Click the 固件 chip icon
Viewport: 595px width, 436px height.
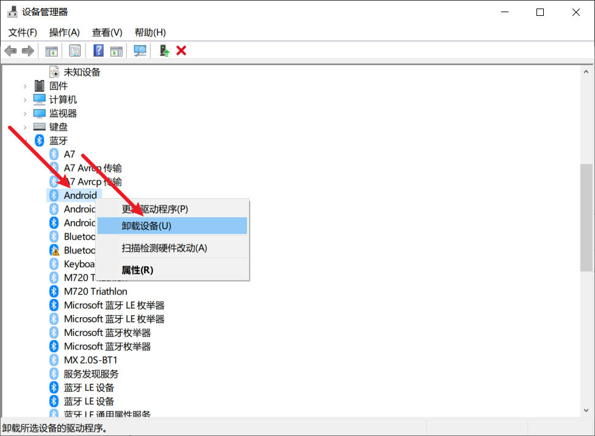tap(40, 86)
